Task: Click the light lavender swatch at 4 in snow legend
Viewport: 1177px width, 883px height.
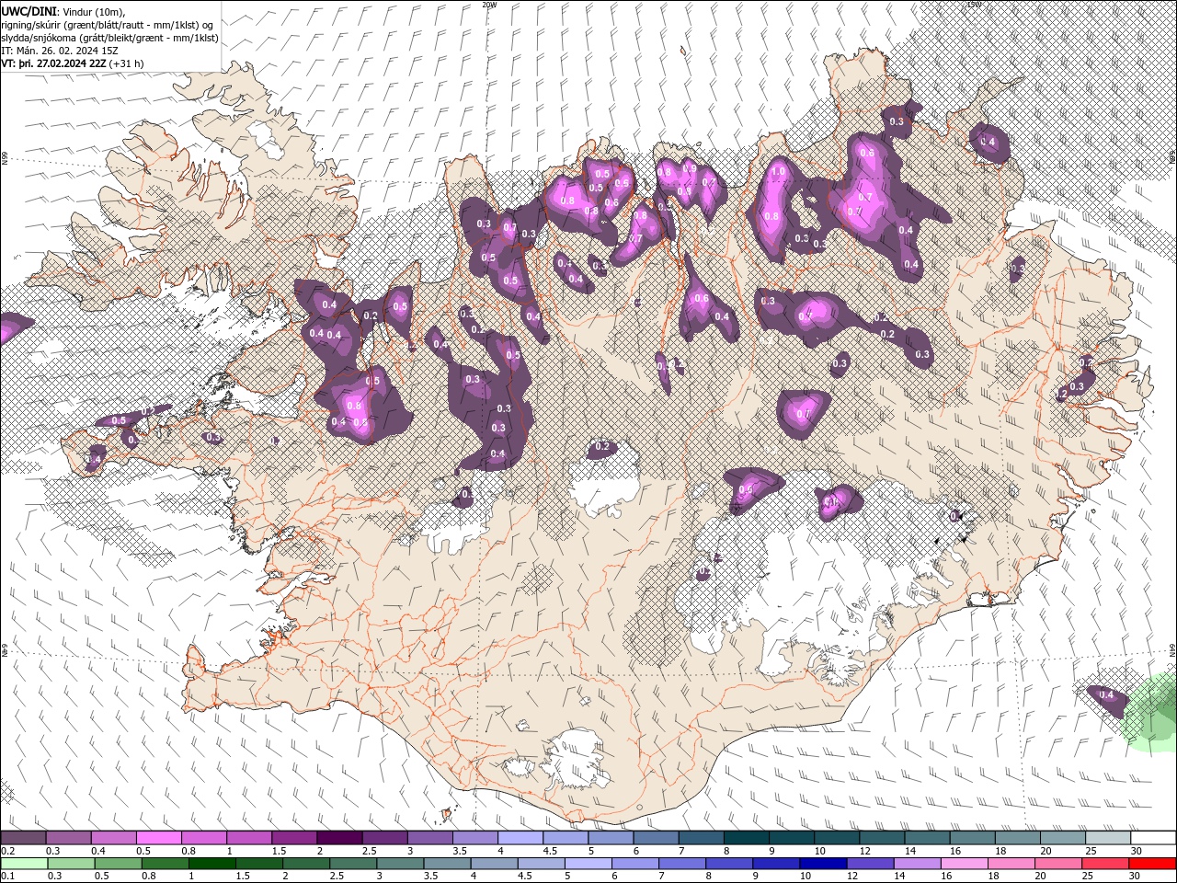Action: coord(520,837)
